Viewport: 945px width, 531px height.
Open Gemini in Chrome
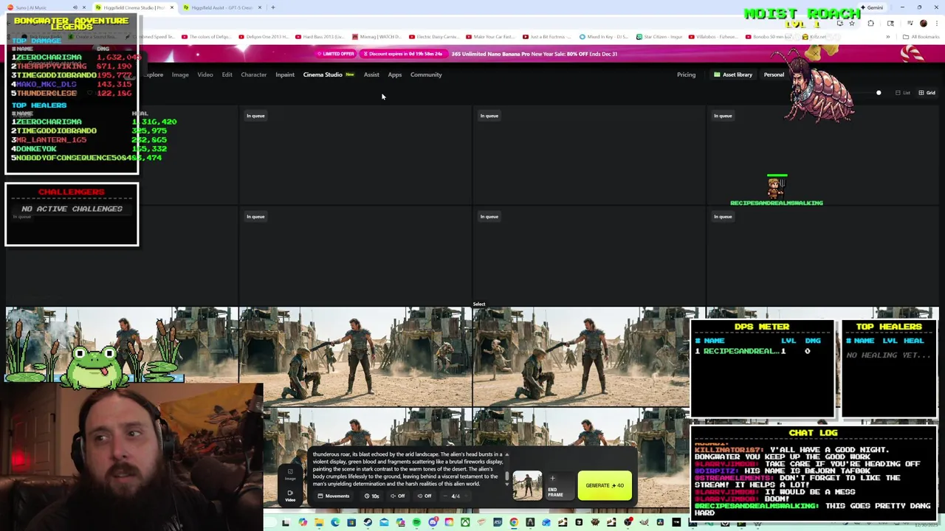pyautogui.click(x=872, y=7)
